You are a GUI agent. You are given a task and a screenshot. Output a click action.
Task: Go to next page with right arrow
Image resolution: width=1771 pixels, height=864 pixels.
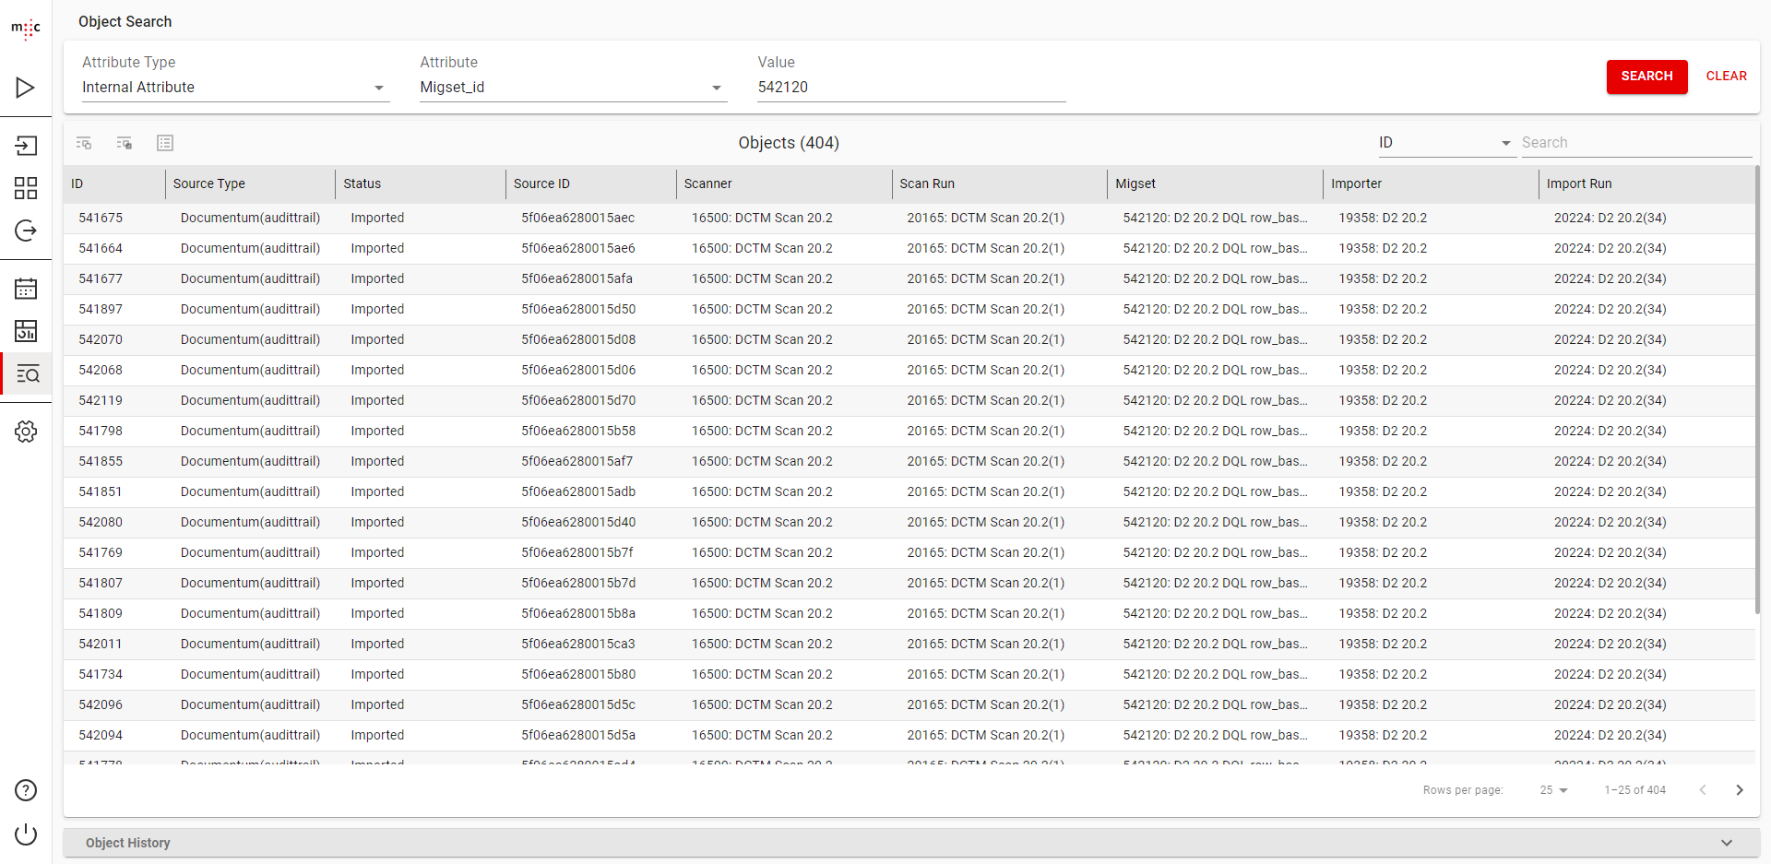(1740, 790)
